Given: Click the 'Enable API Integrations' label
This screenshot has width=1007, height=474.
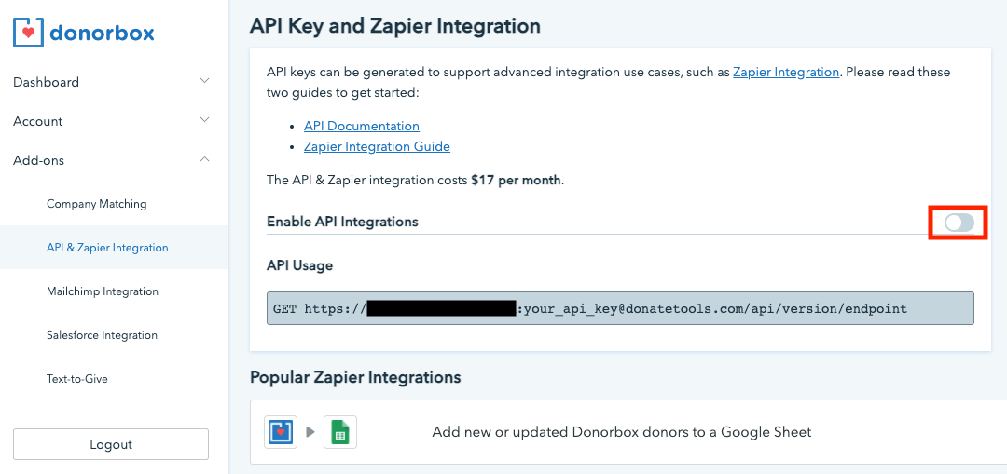Looking at the screenshot, I should click(342, 222).
